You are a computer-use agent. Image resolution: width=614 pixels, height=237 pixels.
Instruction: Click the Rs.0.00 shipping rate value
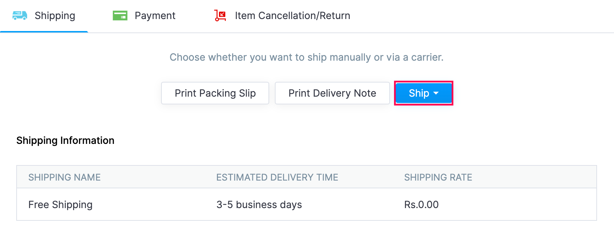pos(421,205)
